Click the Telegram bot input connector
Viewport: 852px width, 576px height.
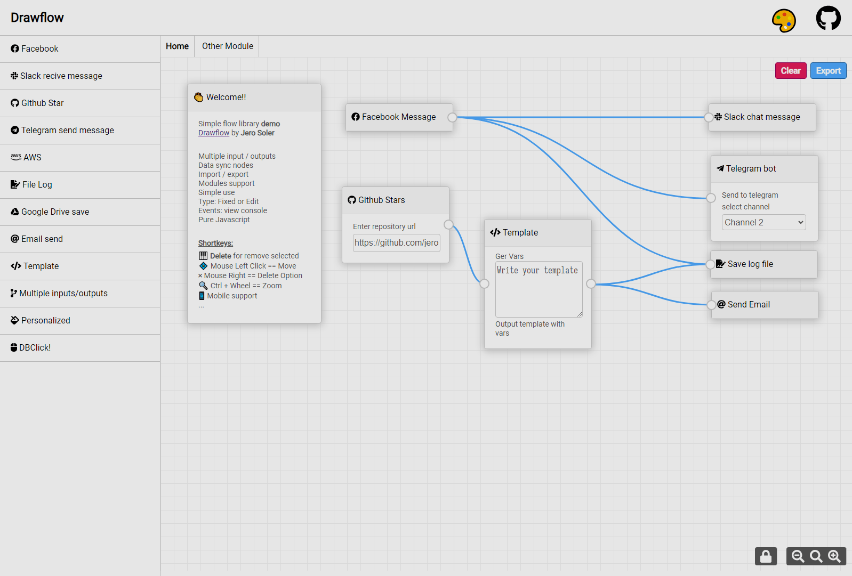pyautogui.click(x=711, y=198)
